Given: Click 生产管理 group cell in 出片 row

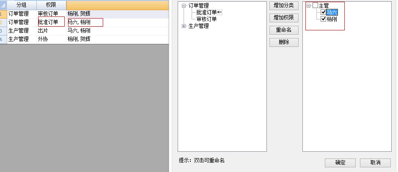Looking at the screenshot, I should 22,31.
